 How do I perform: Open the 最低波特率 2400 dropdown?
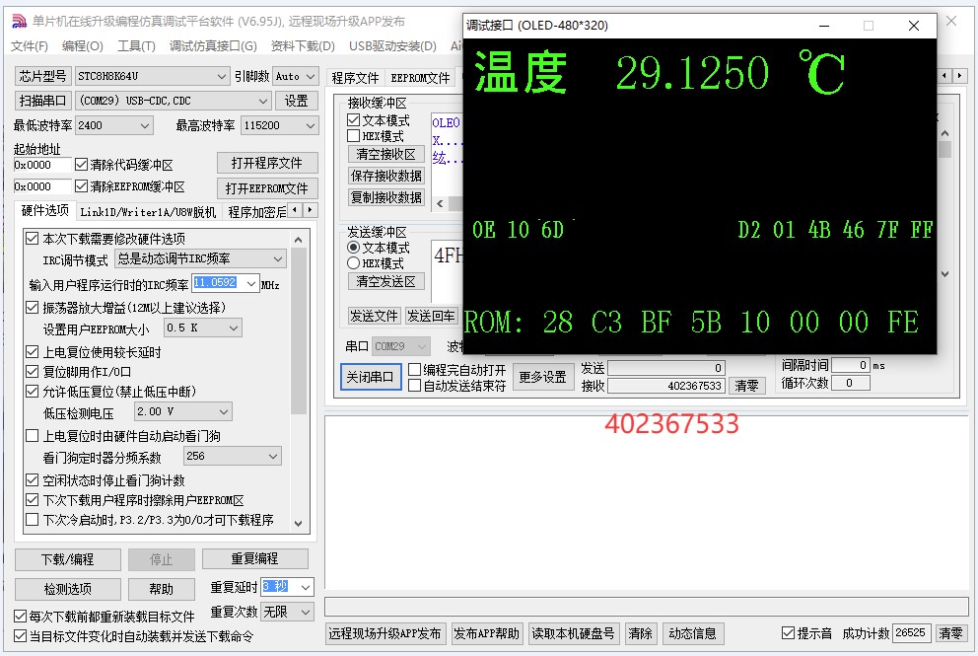(x=113, y=125)
